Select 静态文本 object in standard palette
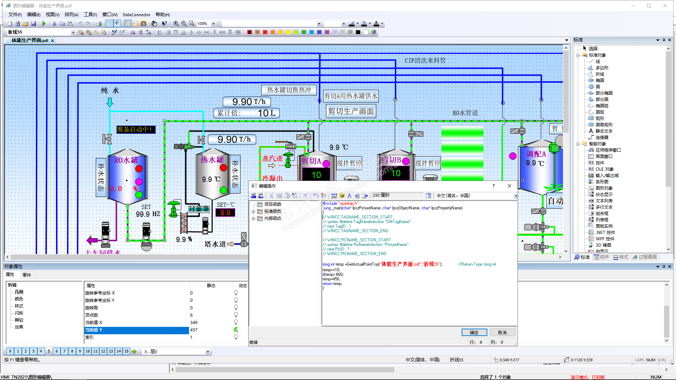The height and width of the screenshot is (380, 676). click(x=603, y=131)
